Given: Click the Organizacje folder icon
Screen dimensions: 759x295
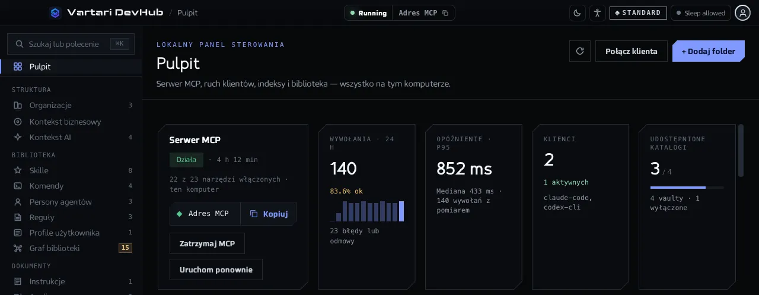Looking at the screenshot, I should click(18, 105).
